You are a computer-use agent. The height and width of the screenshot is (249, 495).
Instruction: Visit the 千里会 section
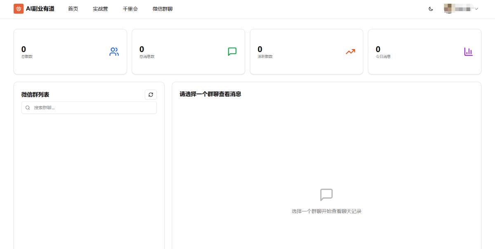130,9
